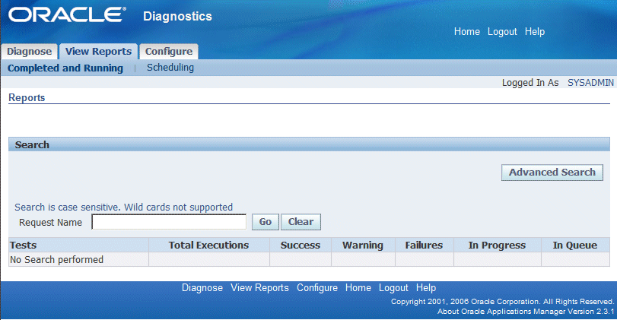Click the Reports section heading

pos(27,97)
